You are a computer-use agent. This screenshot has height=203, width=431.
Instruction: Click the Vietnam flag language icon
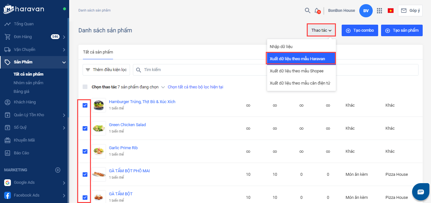[x=390, y=11]
